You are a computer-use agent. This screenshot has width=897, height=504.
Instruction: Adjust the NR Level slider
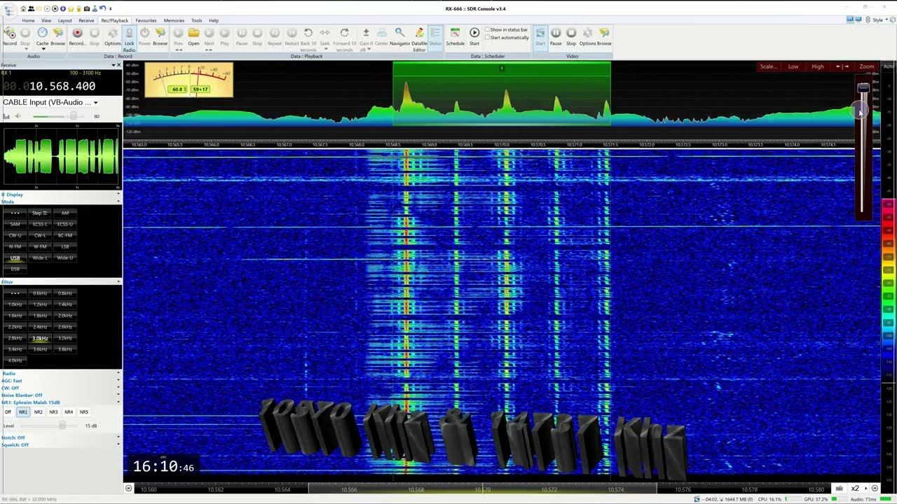tap(62, 426)
